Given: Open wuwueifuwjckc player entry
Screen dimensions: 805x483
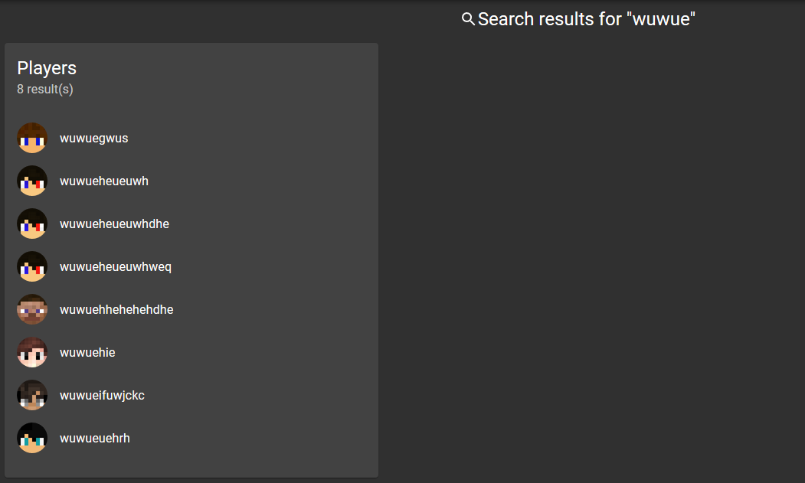Looking at the screenshot, I should coord(102,395).
